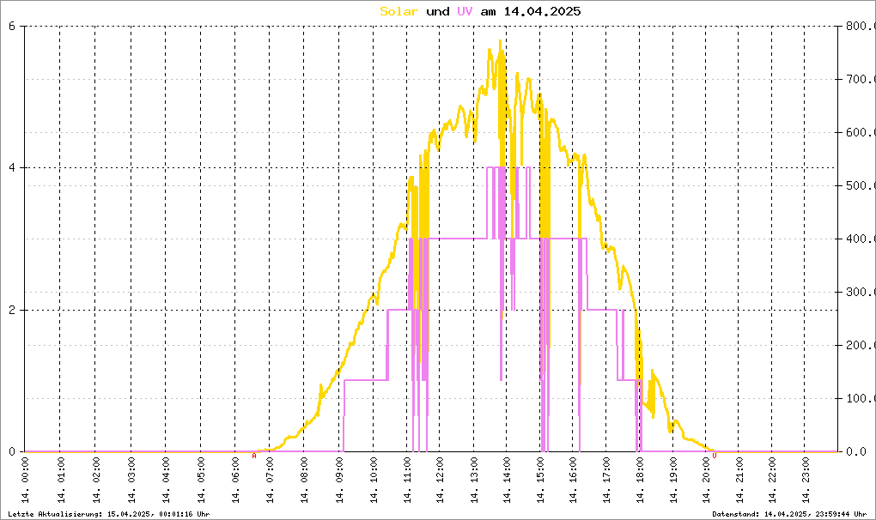The width and height of the screenshot is (876, 520).
Task: Click the pink 'UV' word in title
Action: (x=465, y=11)
